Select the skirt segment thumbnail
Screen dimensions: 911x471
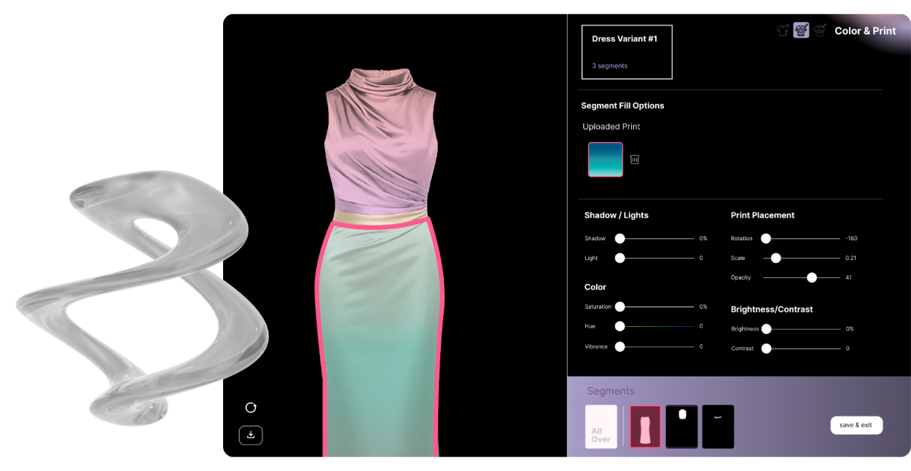(645, 427)
